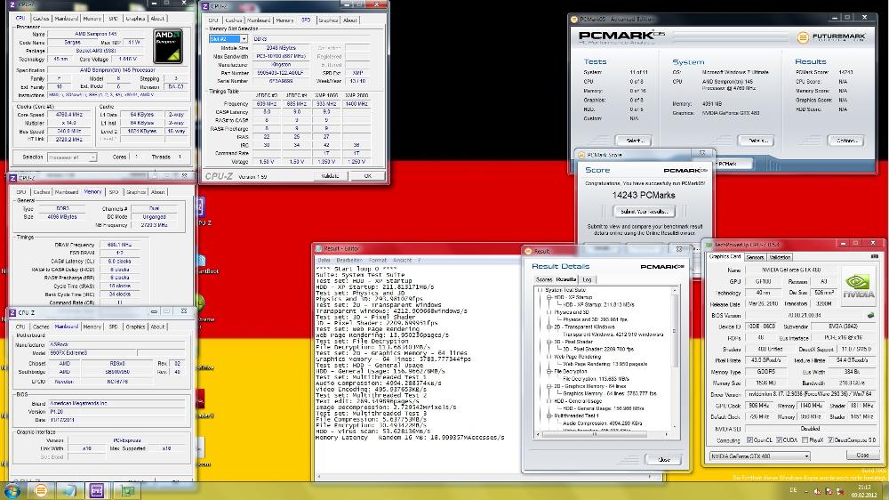The height and width of the screenshot is (500, 889).
Task: Open the Slot #2 dropdown in CPU-Z SPD
Action: (x=244, y=39)
